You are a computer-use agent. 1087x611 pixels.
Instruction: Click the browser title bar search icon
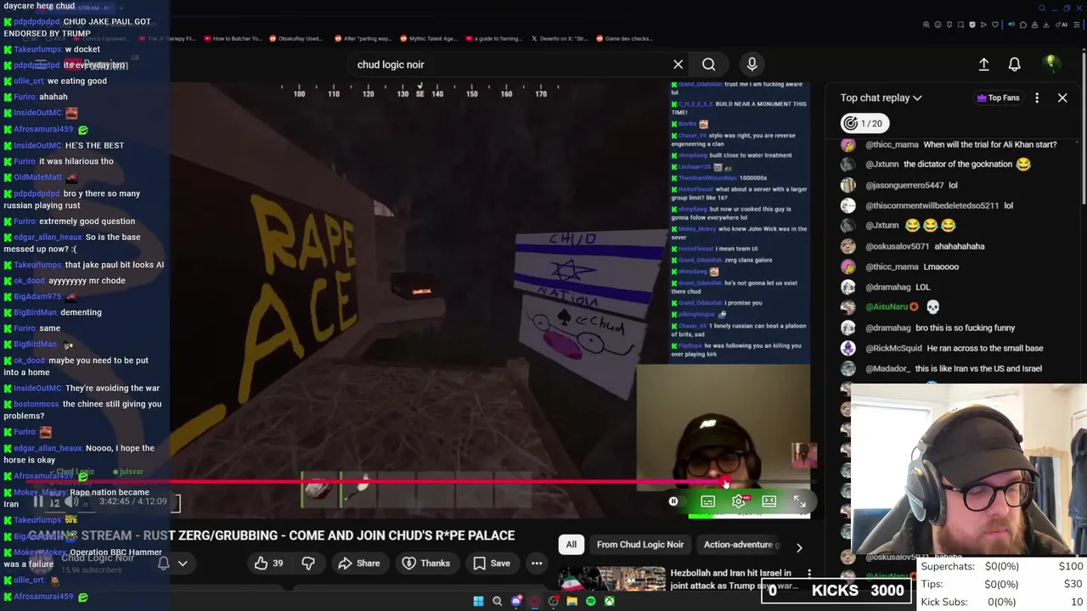pyautogui.click(x=1043, y=8)
